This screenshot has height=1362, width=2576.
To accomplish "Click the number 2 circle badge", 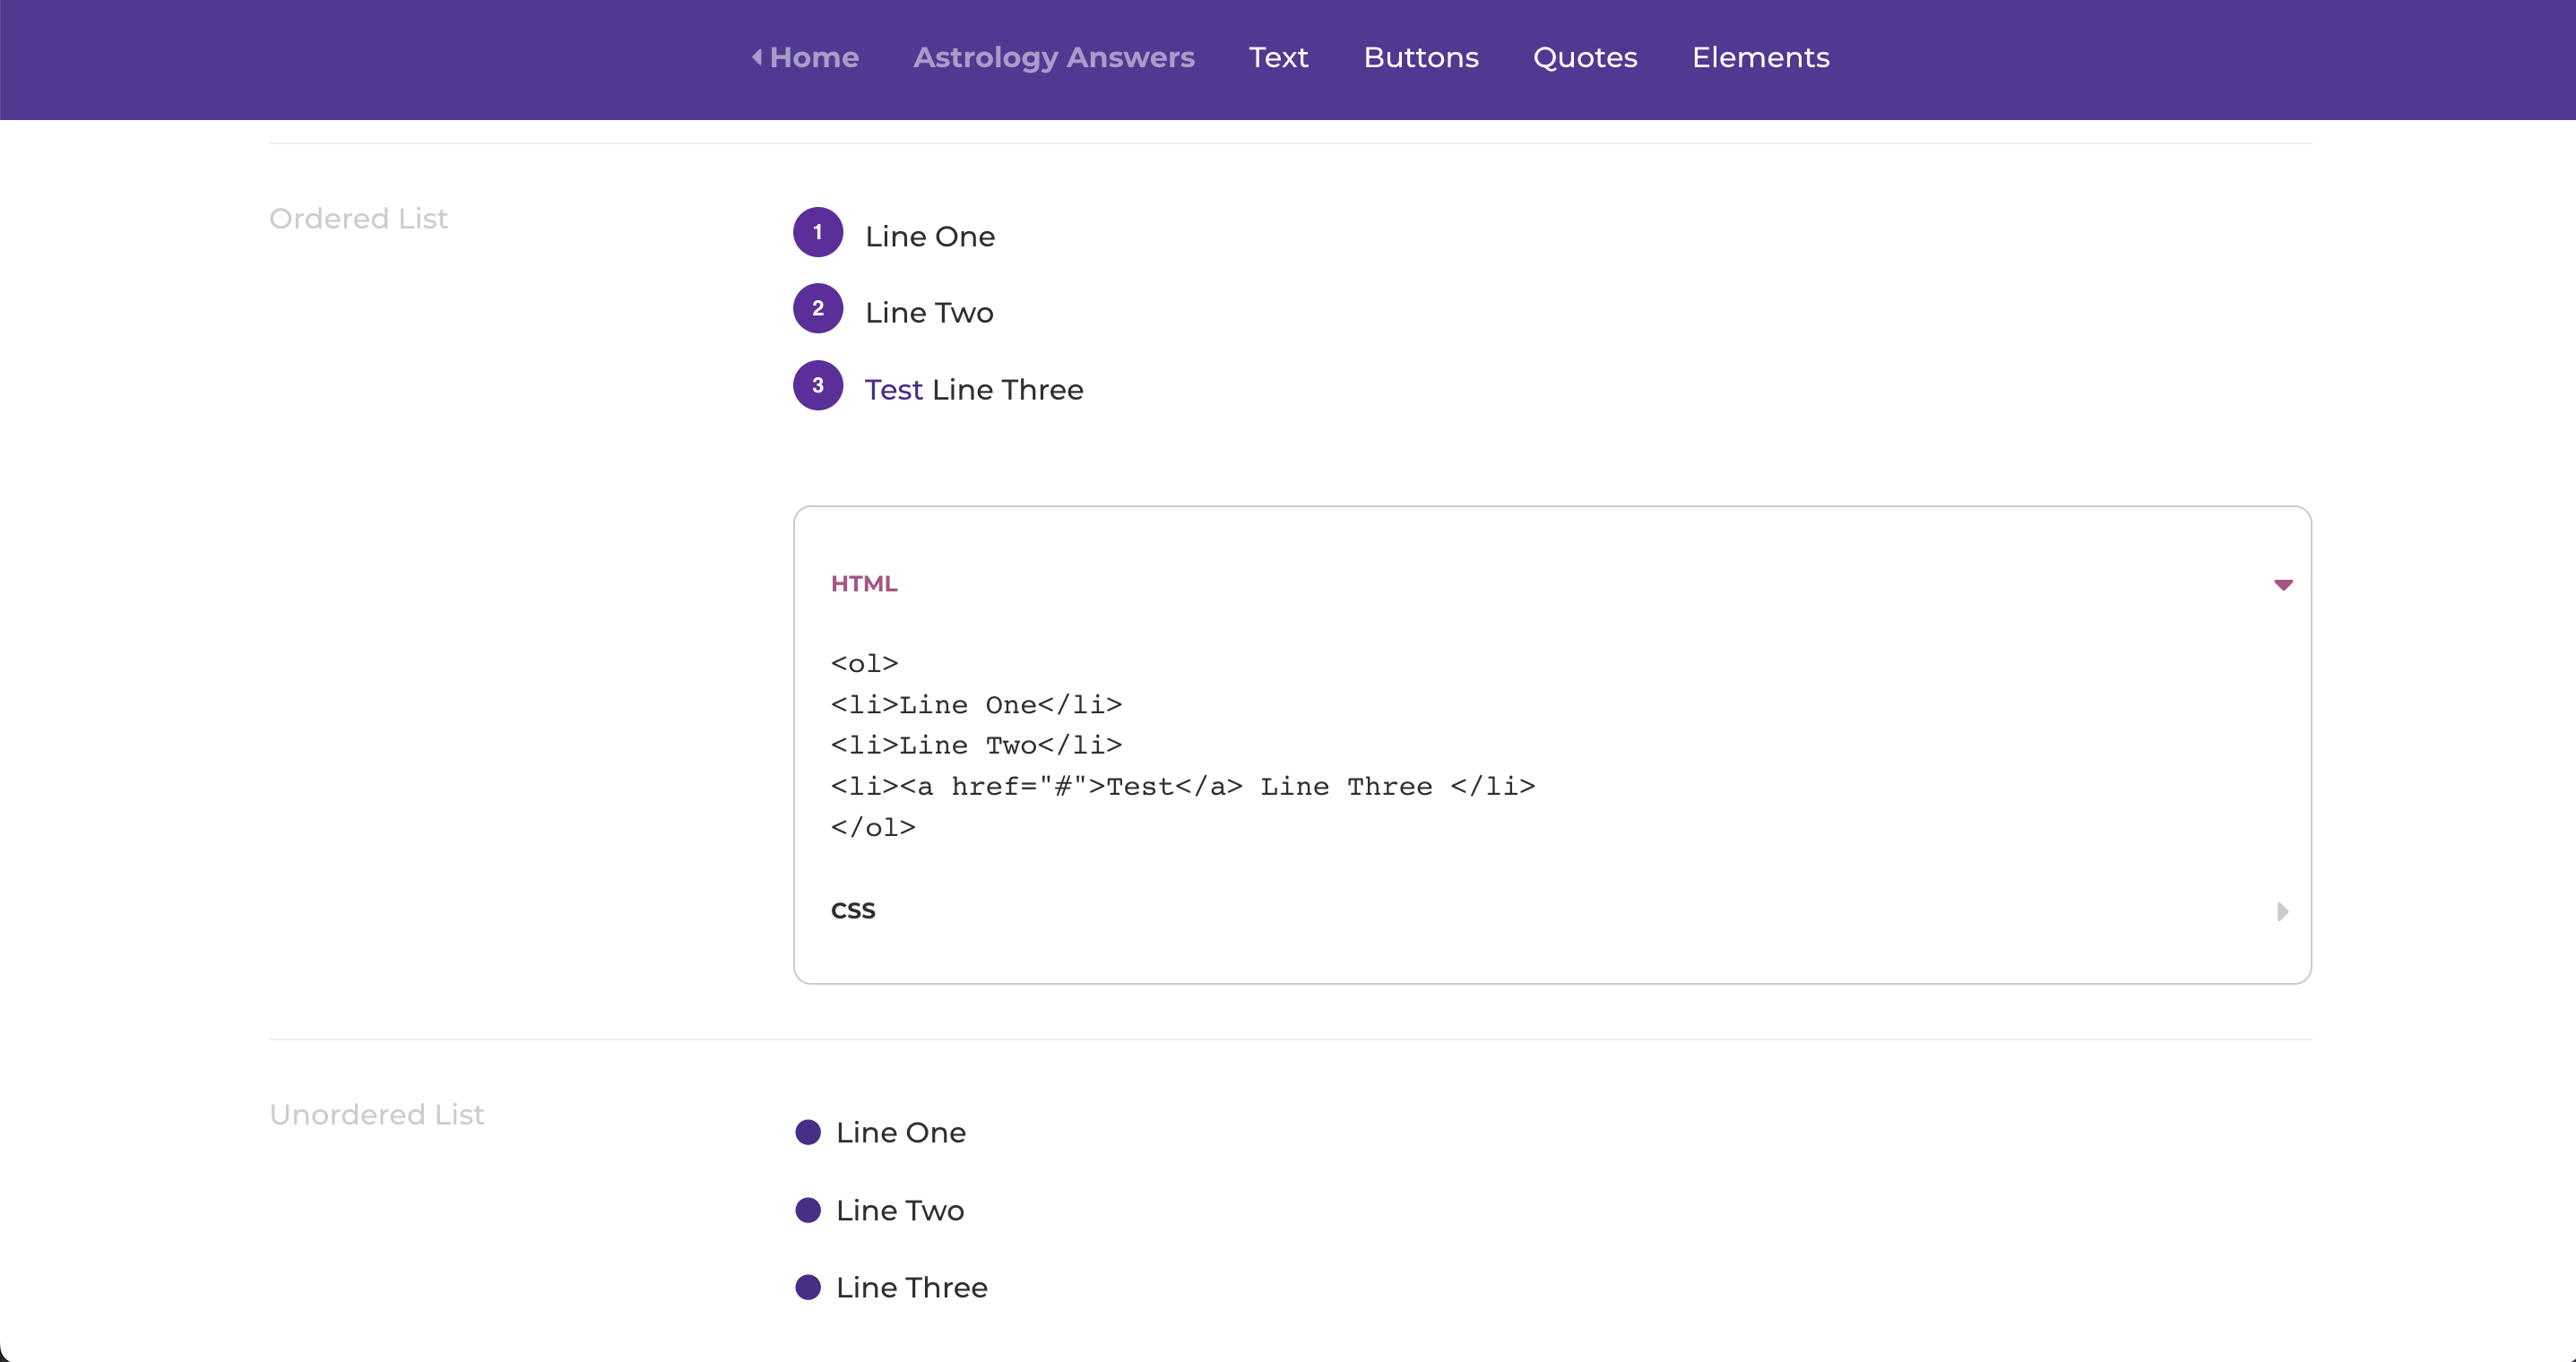I will click(818, 308).
